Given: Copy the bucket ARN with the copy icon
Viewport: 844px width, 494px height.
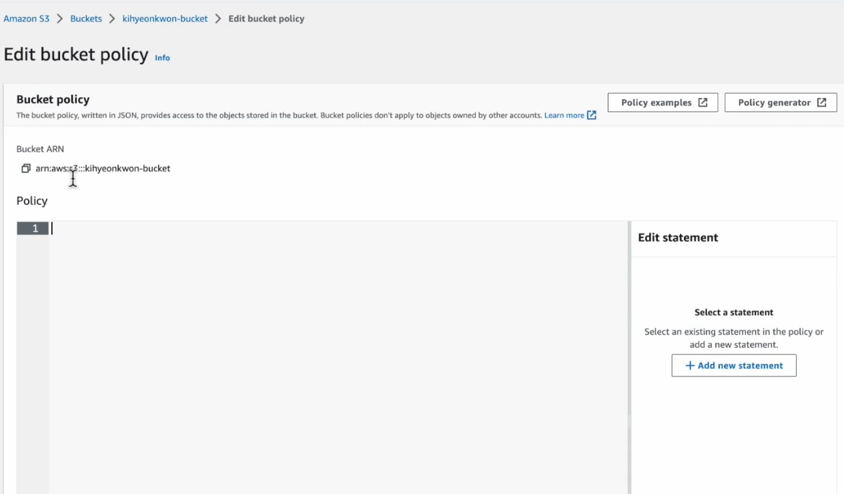Looking at the screenshot, I should click(25, 169).
